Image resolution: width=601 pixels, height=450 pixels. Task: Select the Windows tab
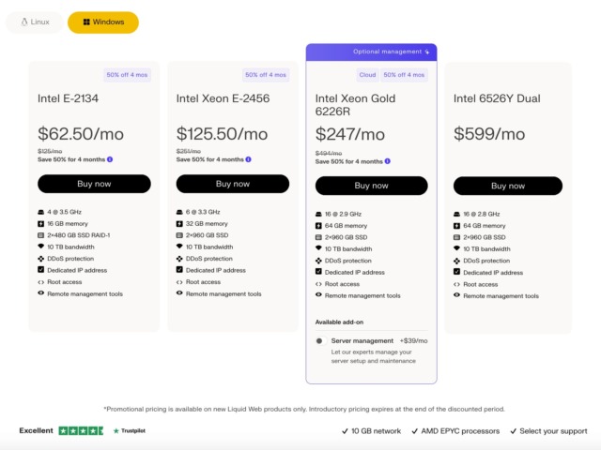click(x=103, y=22)
